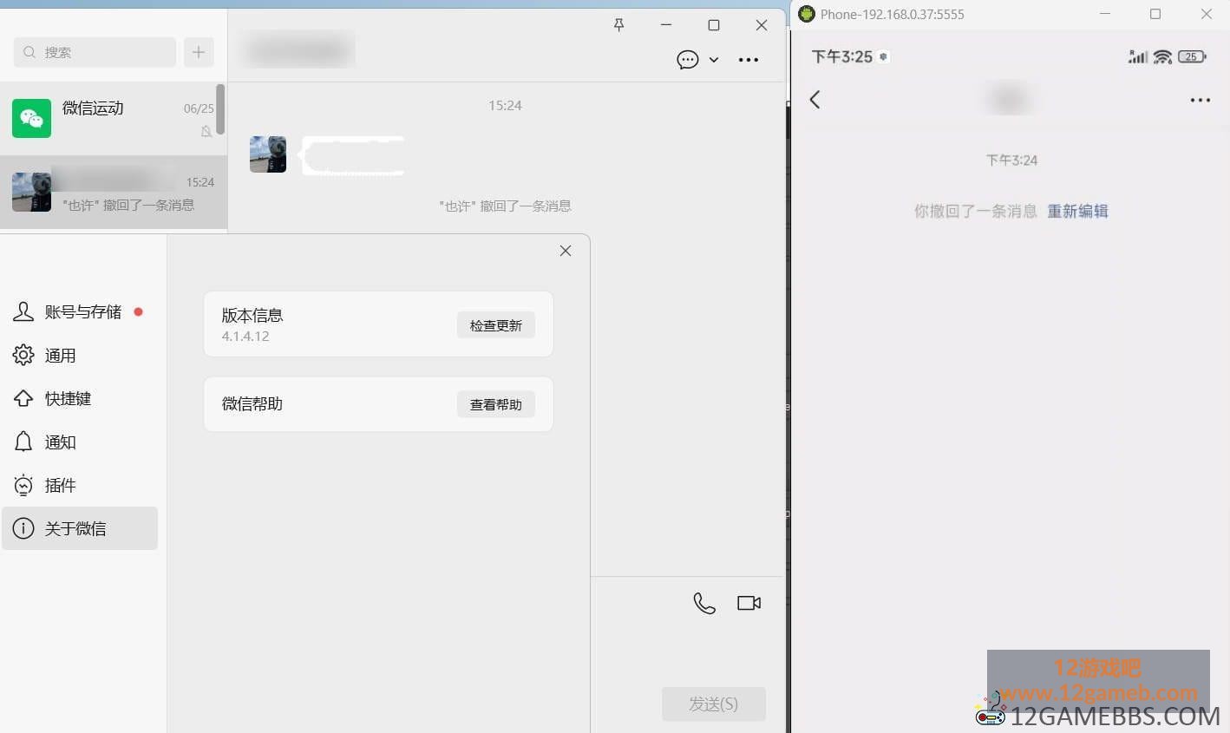This screenshot has height=733, width=1230.
Task: Click the gear icon for 通用
Action: 23,355
